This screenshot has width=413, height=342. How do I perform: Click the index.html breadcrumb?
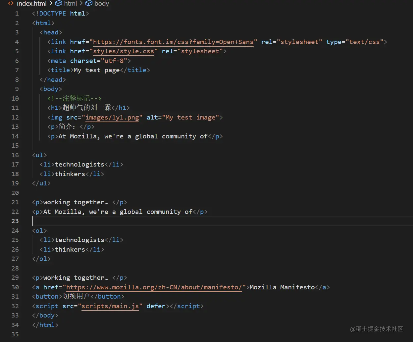click(31, 4)
